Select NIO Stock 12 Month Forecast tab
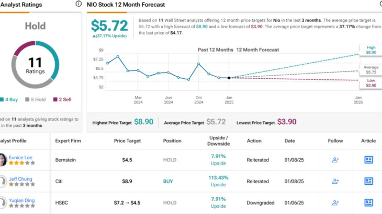This screenshot has width=382, height=214. (126, 5)
